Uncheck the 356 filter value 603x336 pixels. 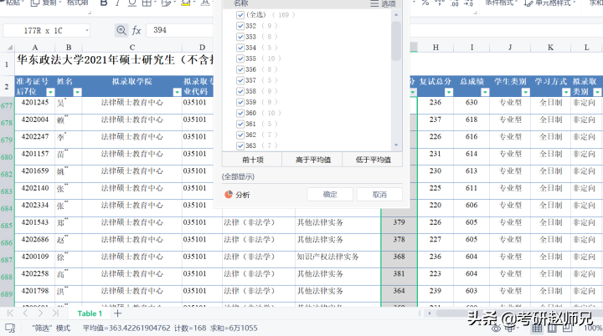click(x=240, y=69)
